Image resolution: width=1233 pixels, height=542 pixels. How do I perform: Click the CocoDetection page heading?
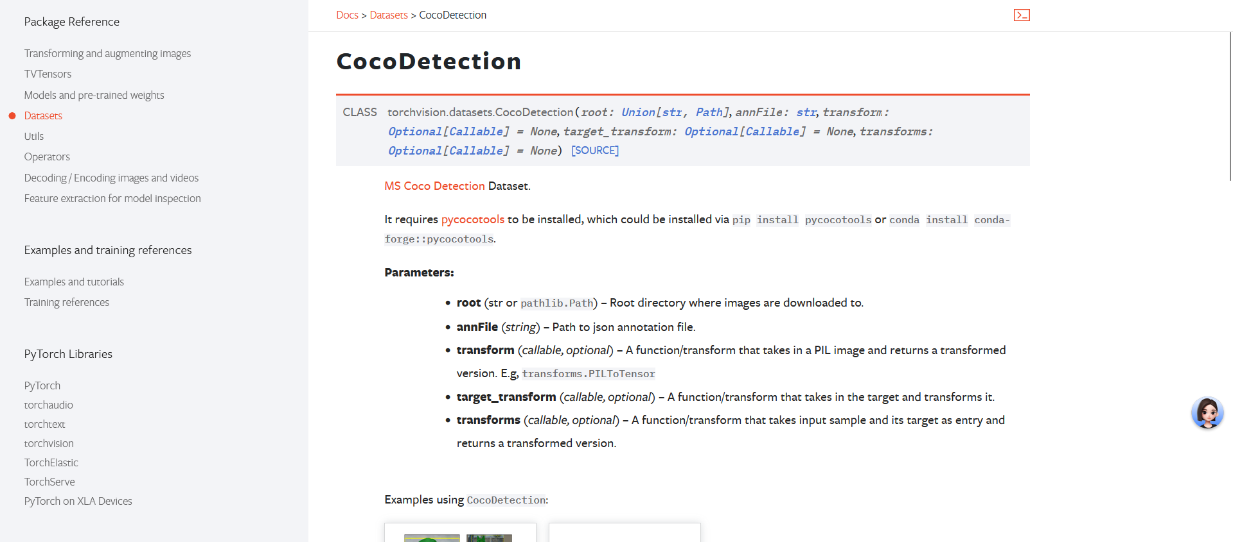coord(429,62)
